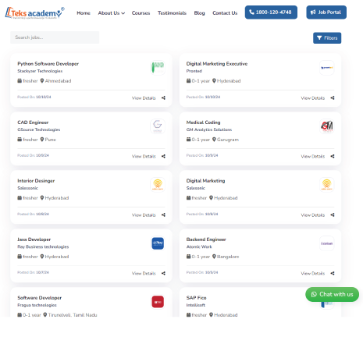View details of Backend Engineer job

tap(313, 273)
